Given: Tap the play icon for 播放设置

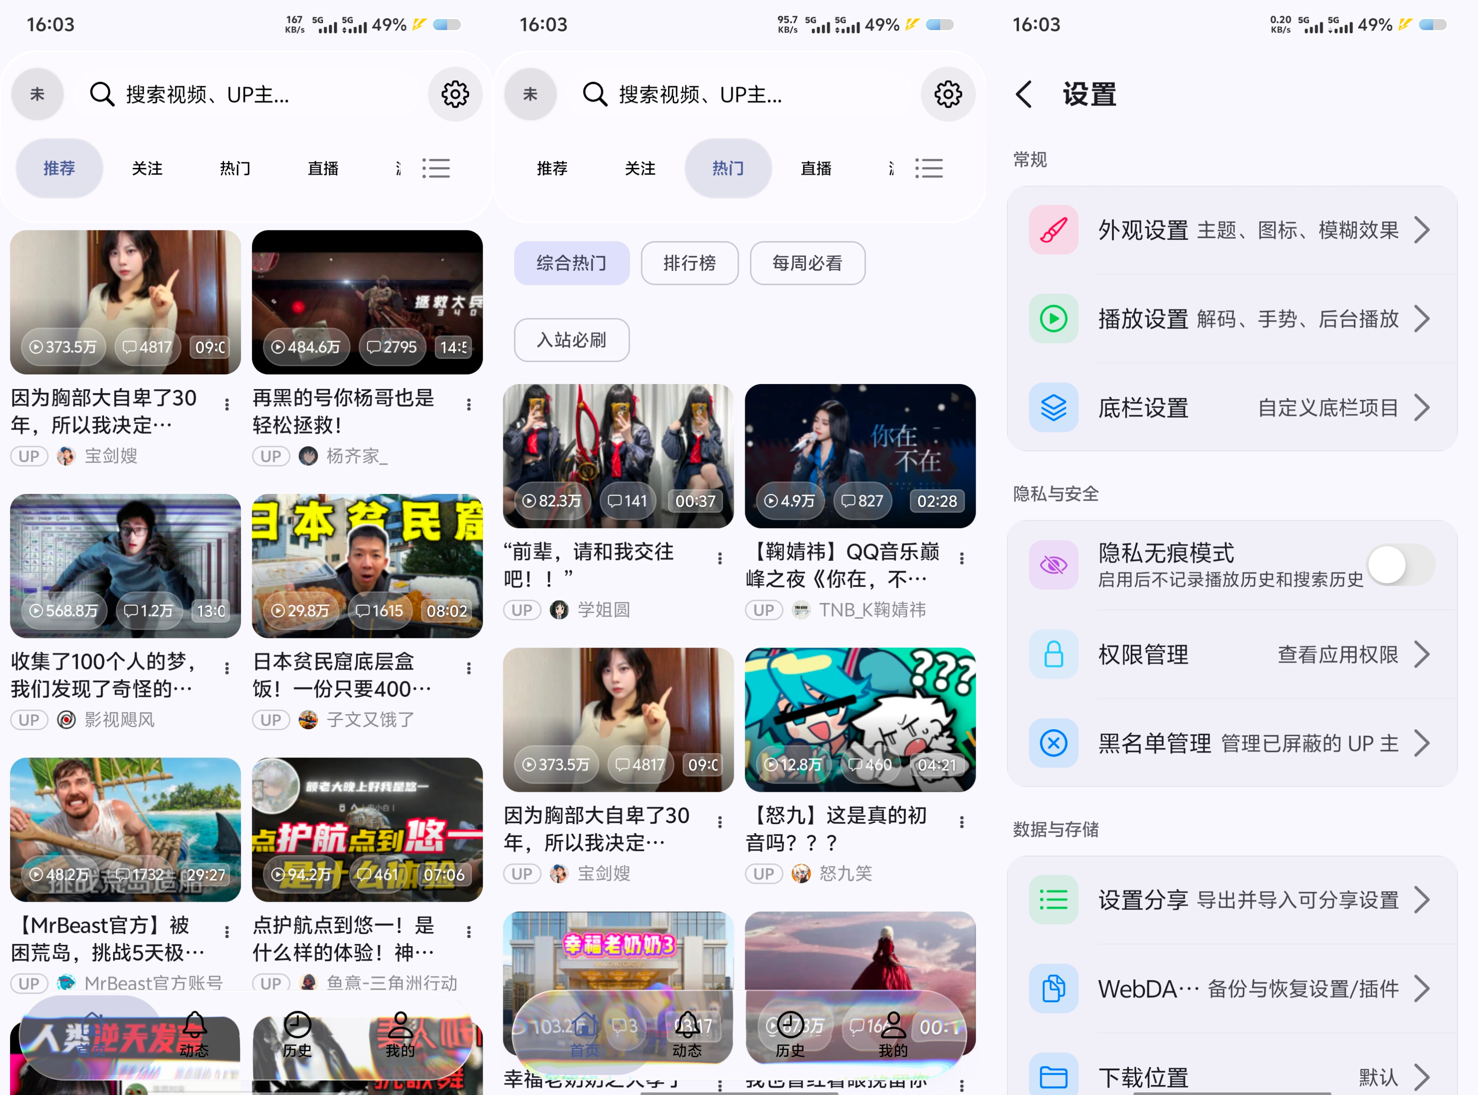Looking at the screenshot, I should tap(1053, 319).
